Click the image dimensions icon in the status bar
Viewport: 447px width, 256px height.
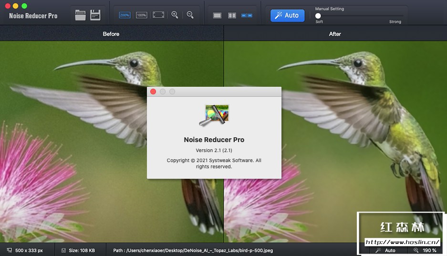coord(10,250)
